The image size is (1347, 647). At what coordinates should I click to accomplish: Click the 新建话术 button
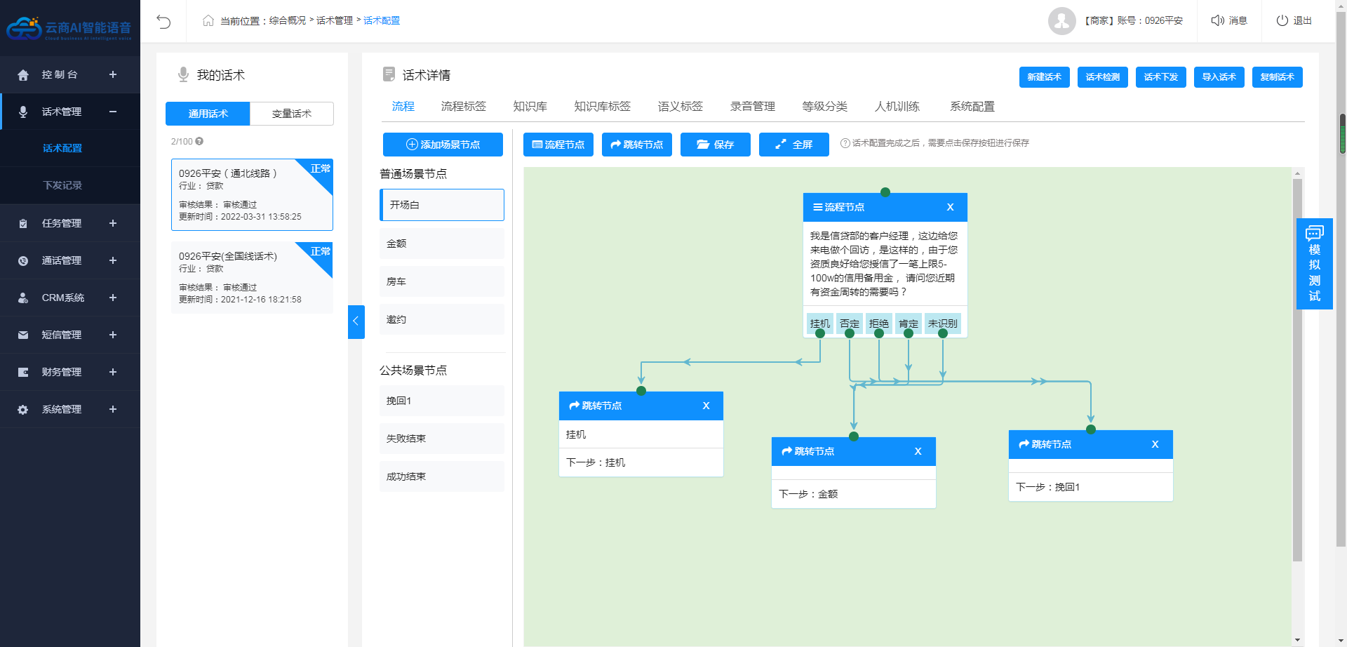point(1044,77)
